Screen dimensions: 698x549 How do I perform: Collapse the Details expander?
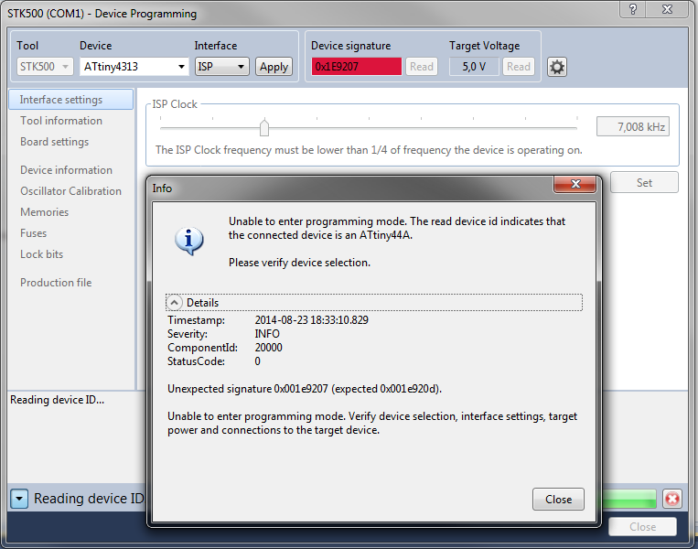point(174,303)
